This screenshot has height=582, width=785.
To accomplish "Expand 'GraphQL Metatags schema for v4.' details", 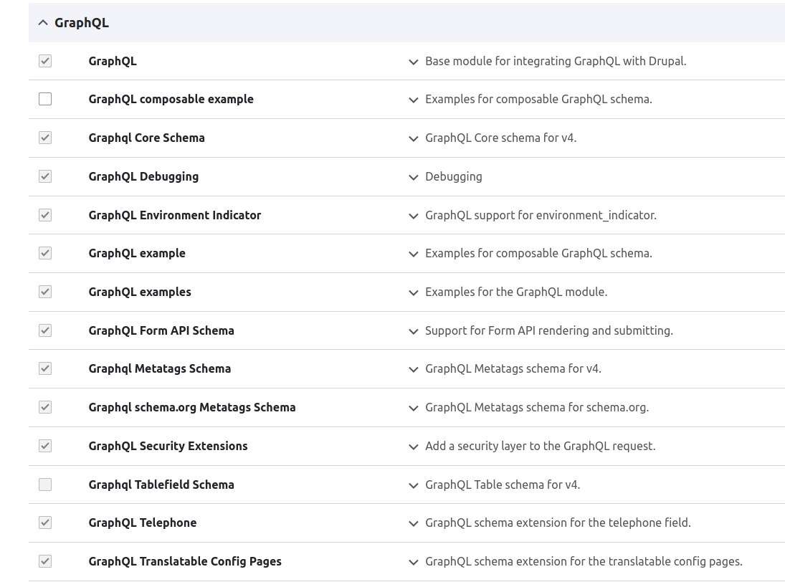I will tap(414, 370).
